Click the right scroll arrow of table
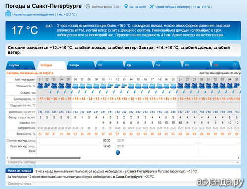This screenshot has height=189, width=247. tap(238, 158)
